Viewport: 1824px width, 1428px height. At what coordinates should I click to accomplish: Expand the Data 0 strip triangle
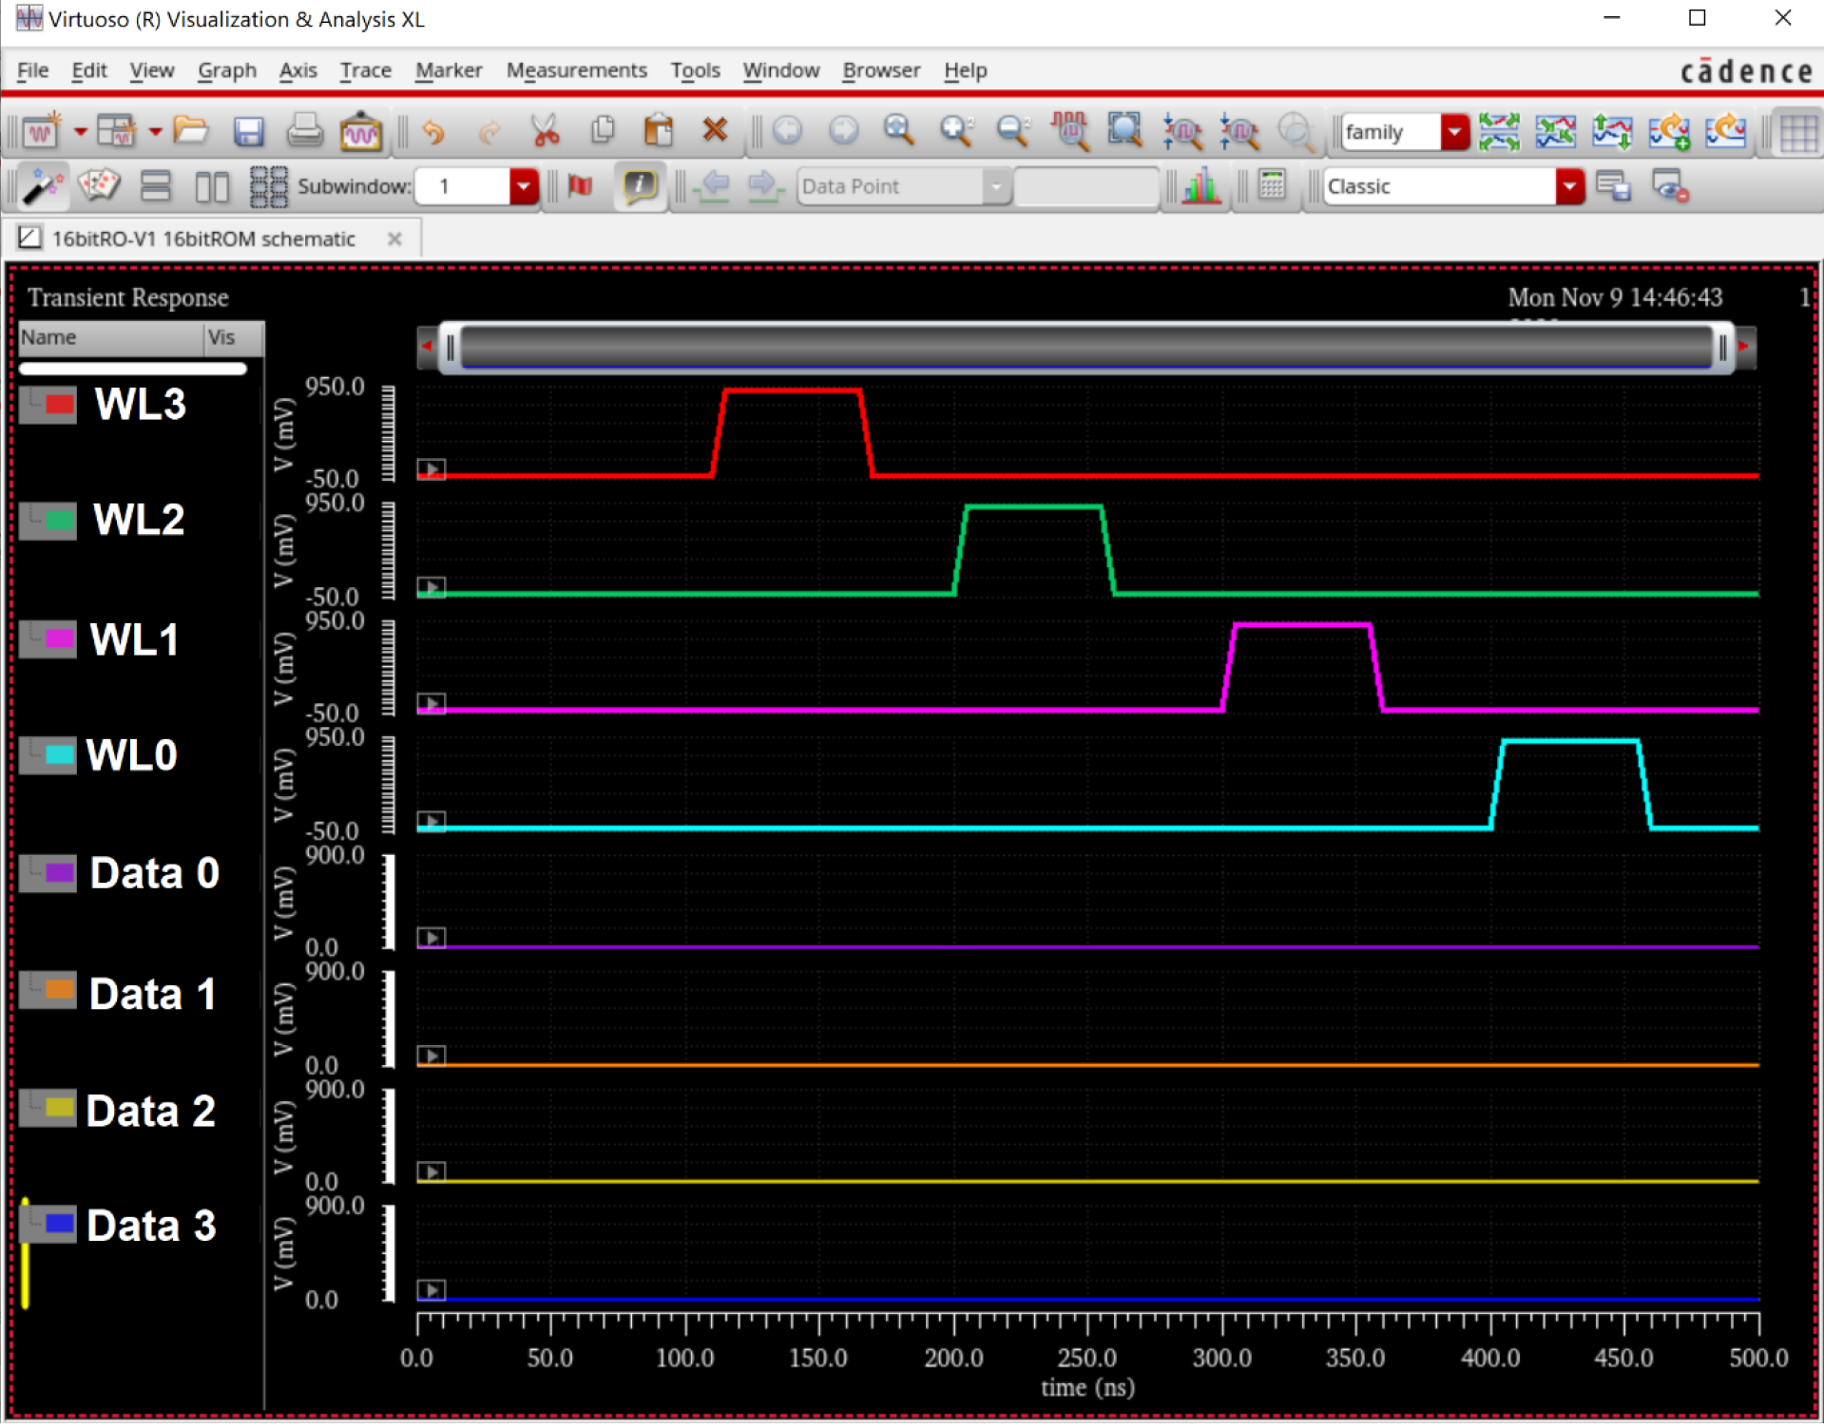coord(432,938)
